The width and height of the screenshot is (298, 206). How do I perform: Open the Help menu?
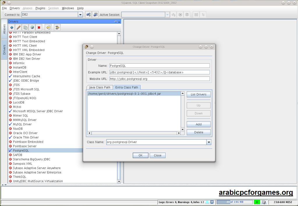pos(80,8)
